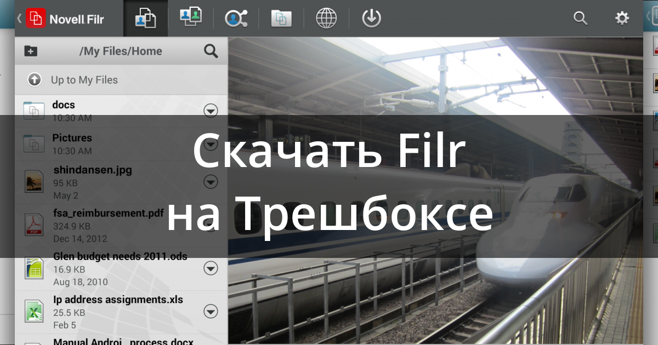Image resolution: width=658 pixels, height=345 pixels.
Task: Show the action menu for Ip address assignments.xls
Action: [x=211, y=312]
